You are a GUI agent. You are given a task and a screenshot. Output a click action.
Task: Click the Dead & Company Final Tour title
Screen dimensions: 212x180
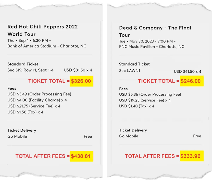tap(155, 31)
